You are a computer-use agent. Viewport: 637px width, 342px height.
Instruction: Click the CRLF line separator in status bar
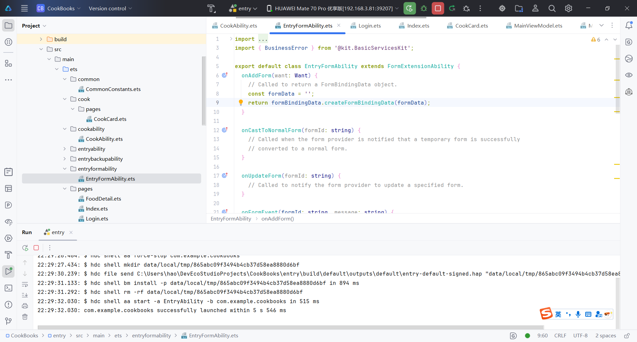[560, 336]
